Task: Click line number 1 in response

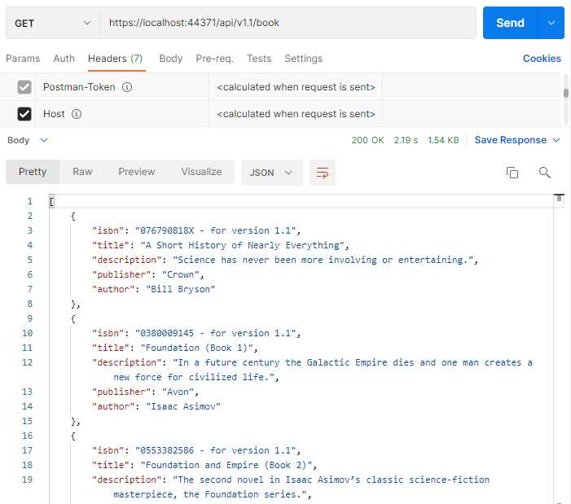Action: pos(29,201)
